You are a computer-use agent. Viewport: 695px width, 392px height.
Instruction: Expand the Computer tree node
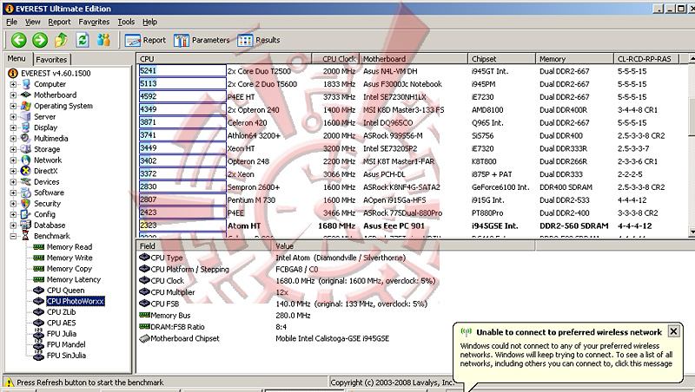coord(13,84)
